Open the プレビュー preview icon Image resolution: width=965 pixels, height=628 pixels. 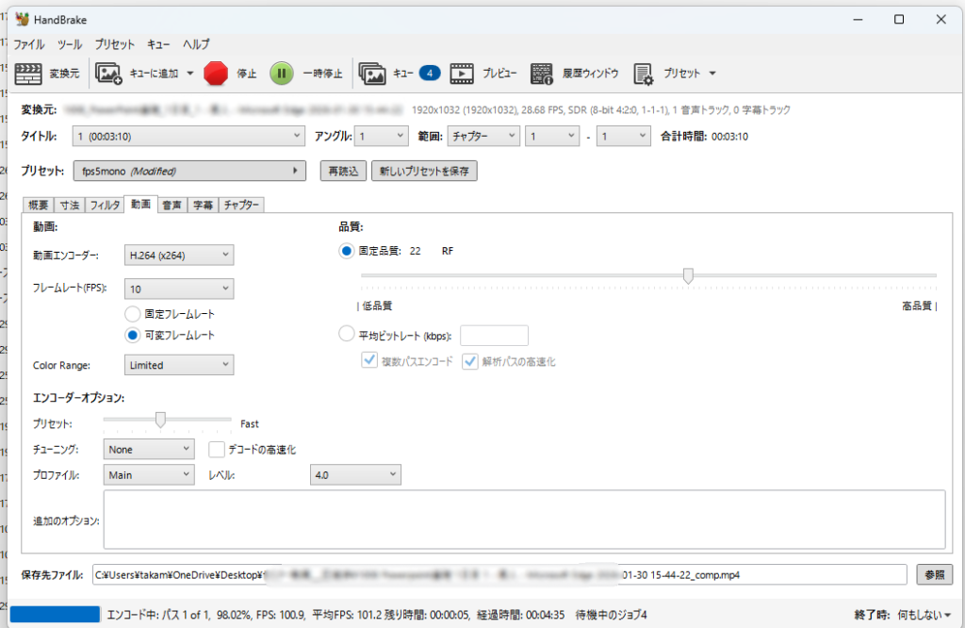462,73
